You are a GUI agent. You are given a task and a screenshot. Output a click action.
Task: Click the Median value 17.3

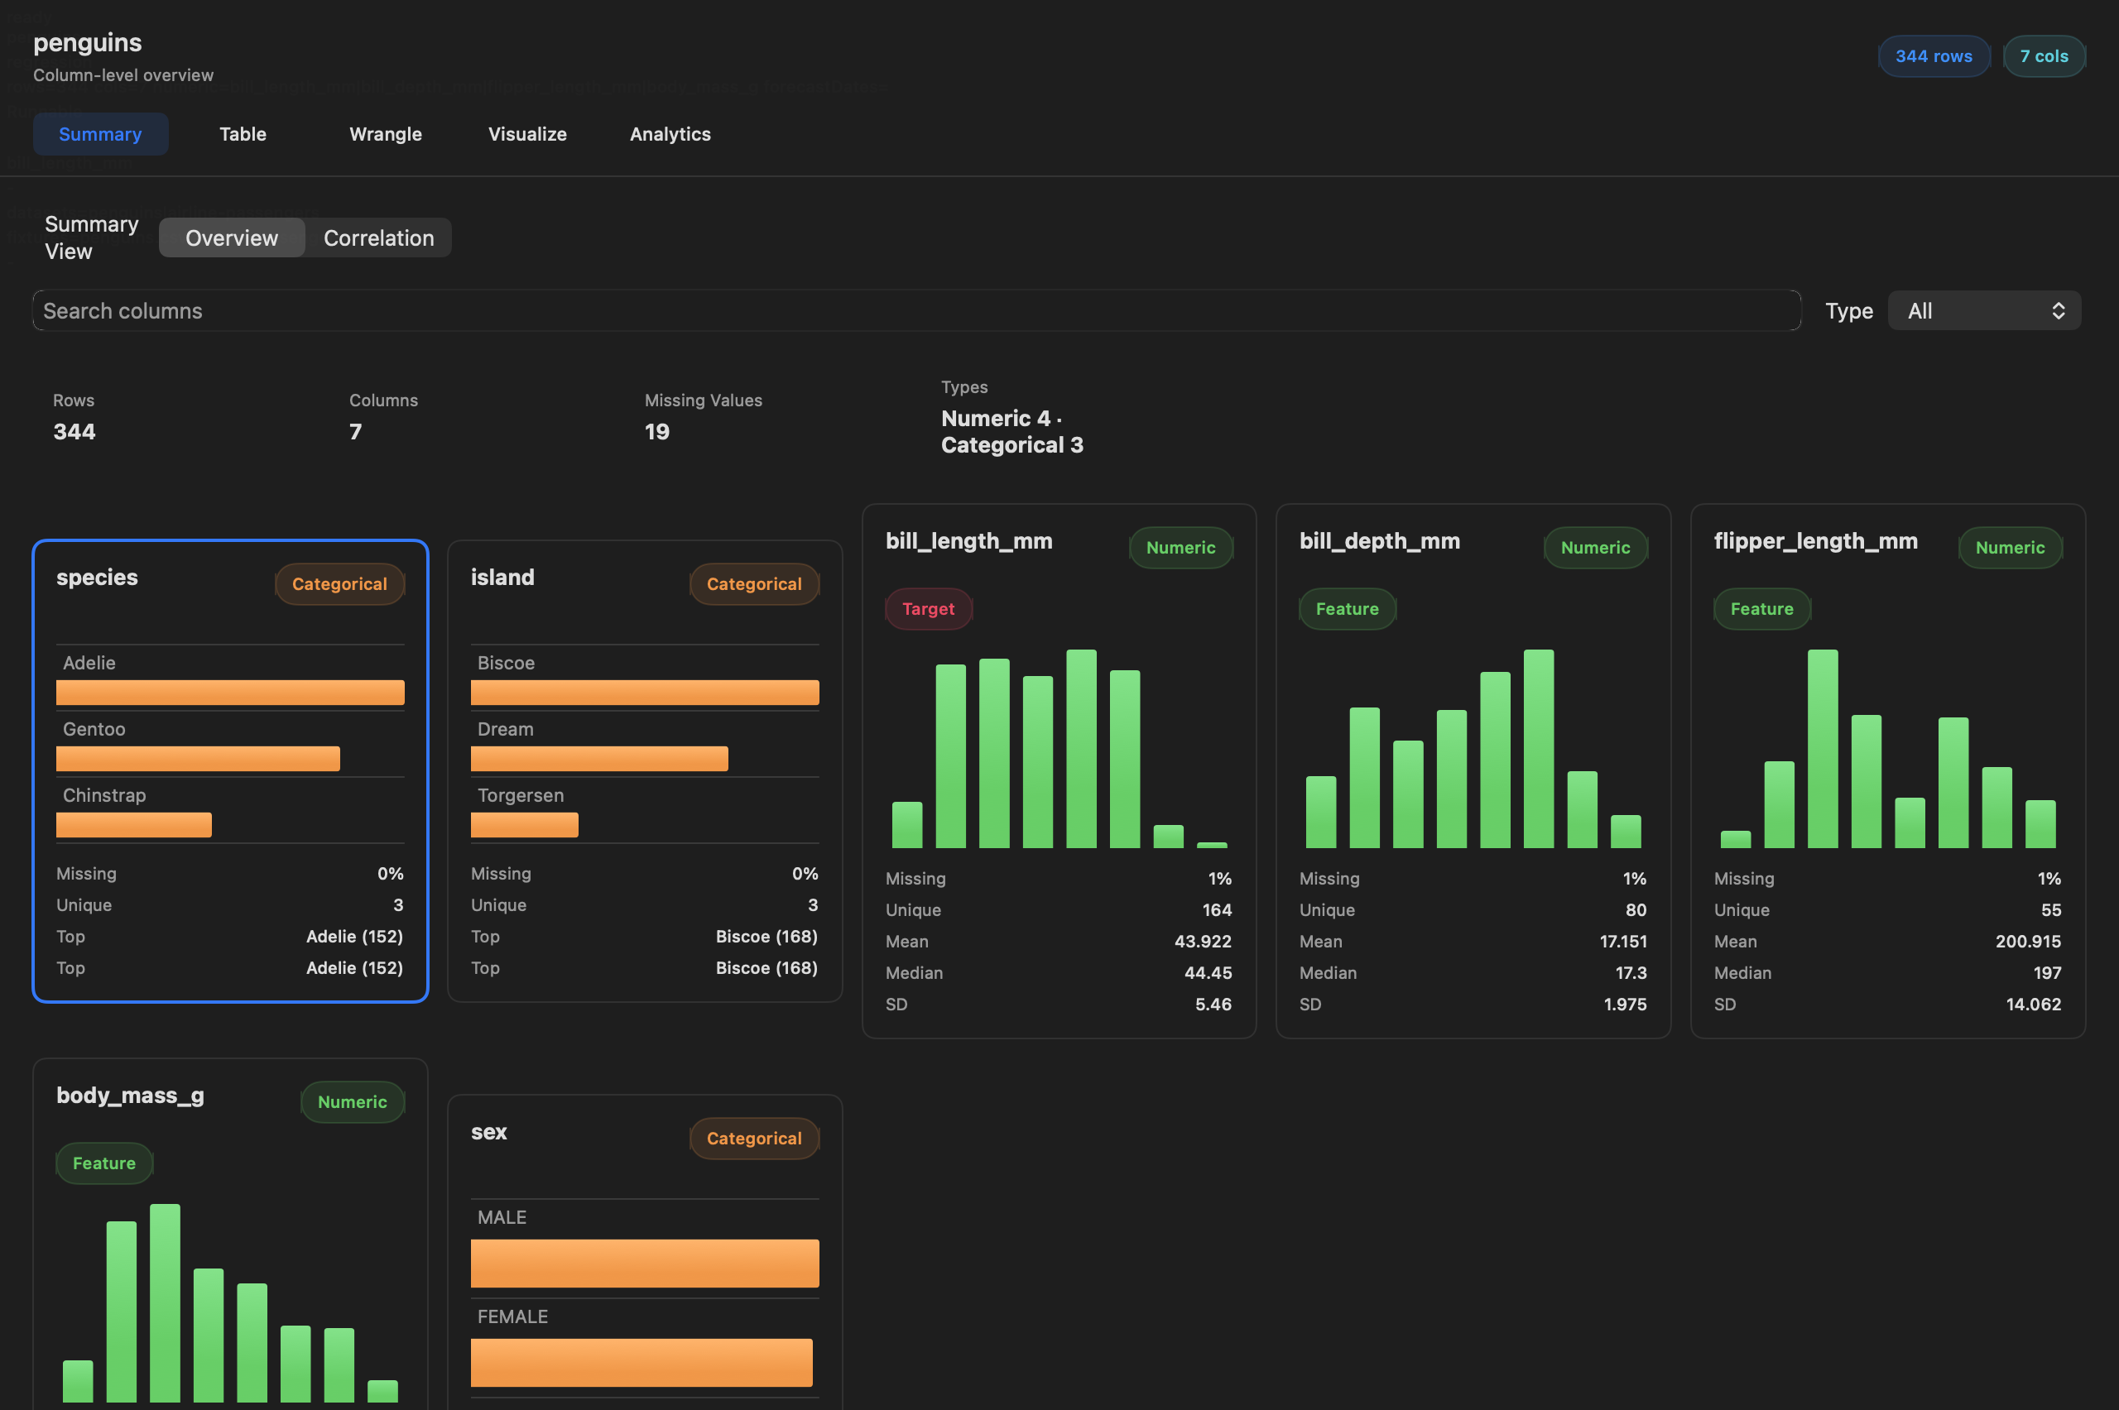1631,973
